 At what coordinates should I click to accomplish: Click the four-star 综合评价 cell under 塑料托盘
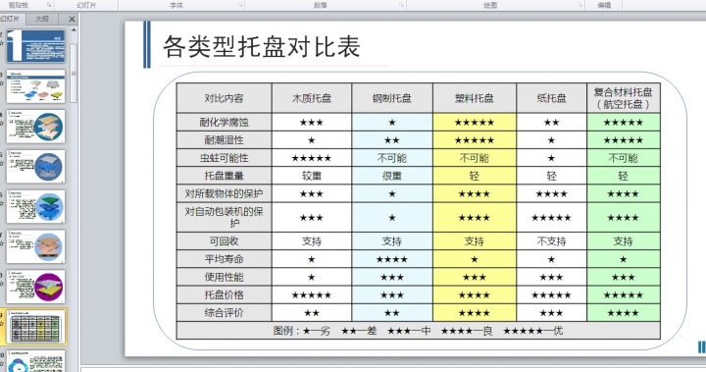[475, 312]
